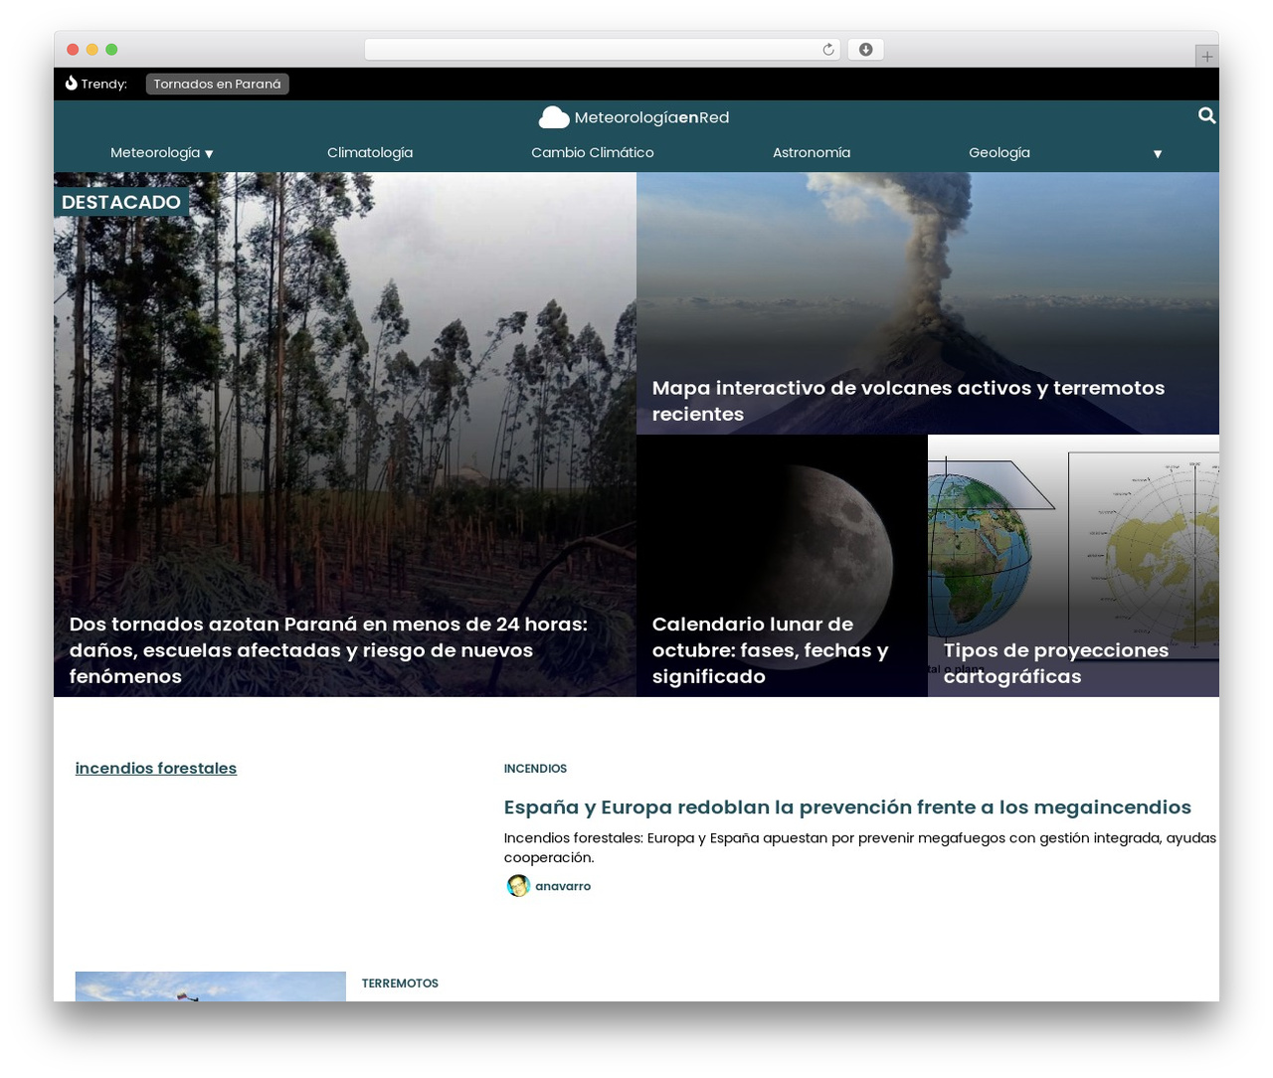This screenshot has height=1078, width=1273.
Task: Reload the page with the refresh icon
Action: (x=828, y=50)
